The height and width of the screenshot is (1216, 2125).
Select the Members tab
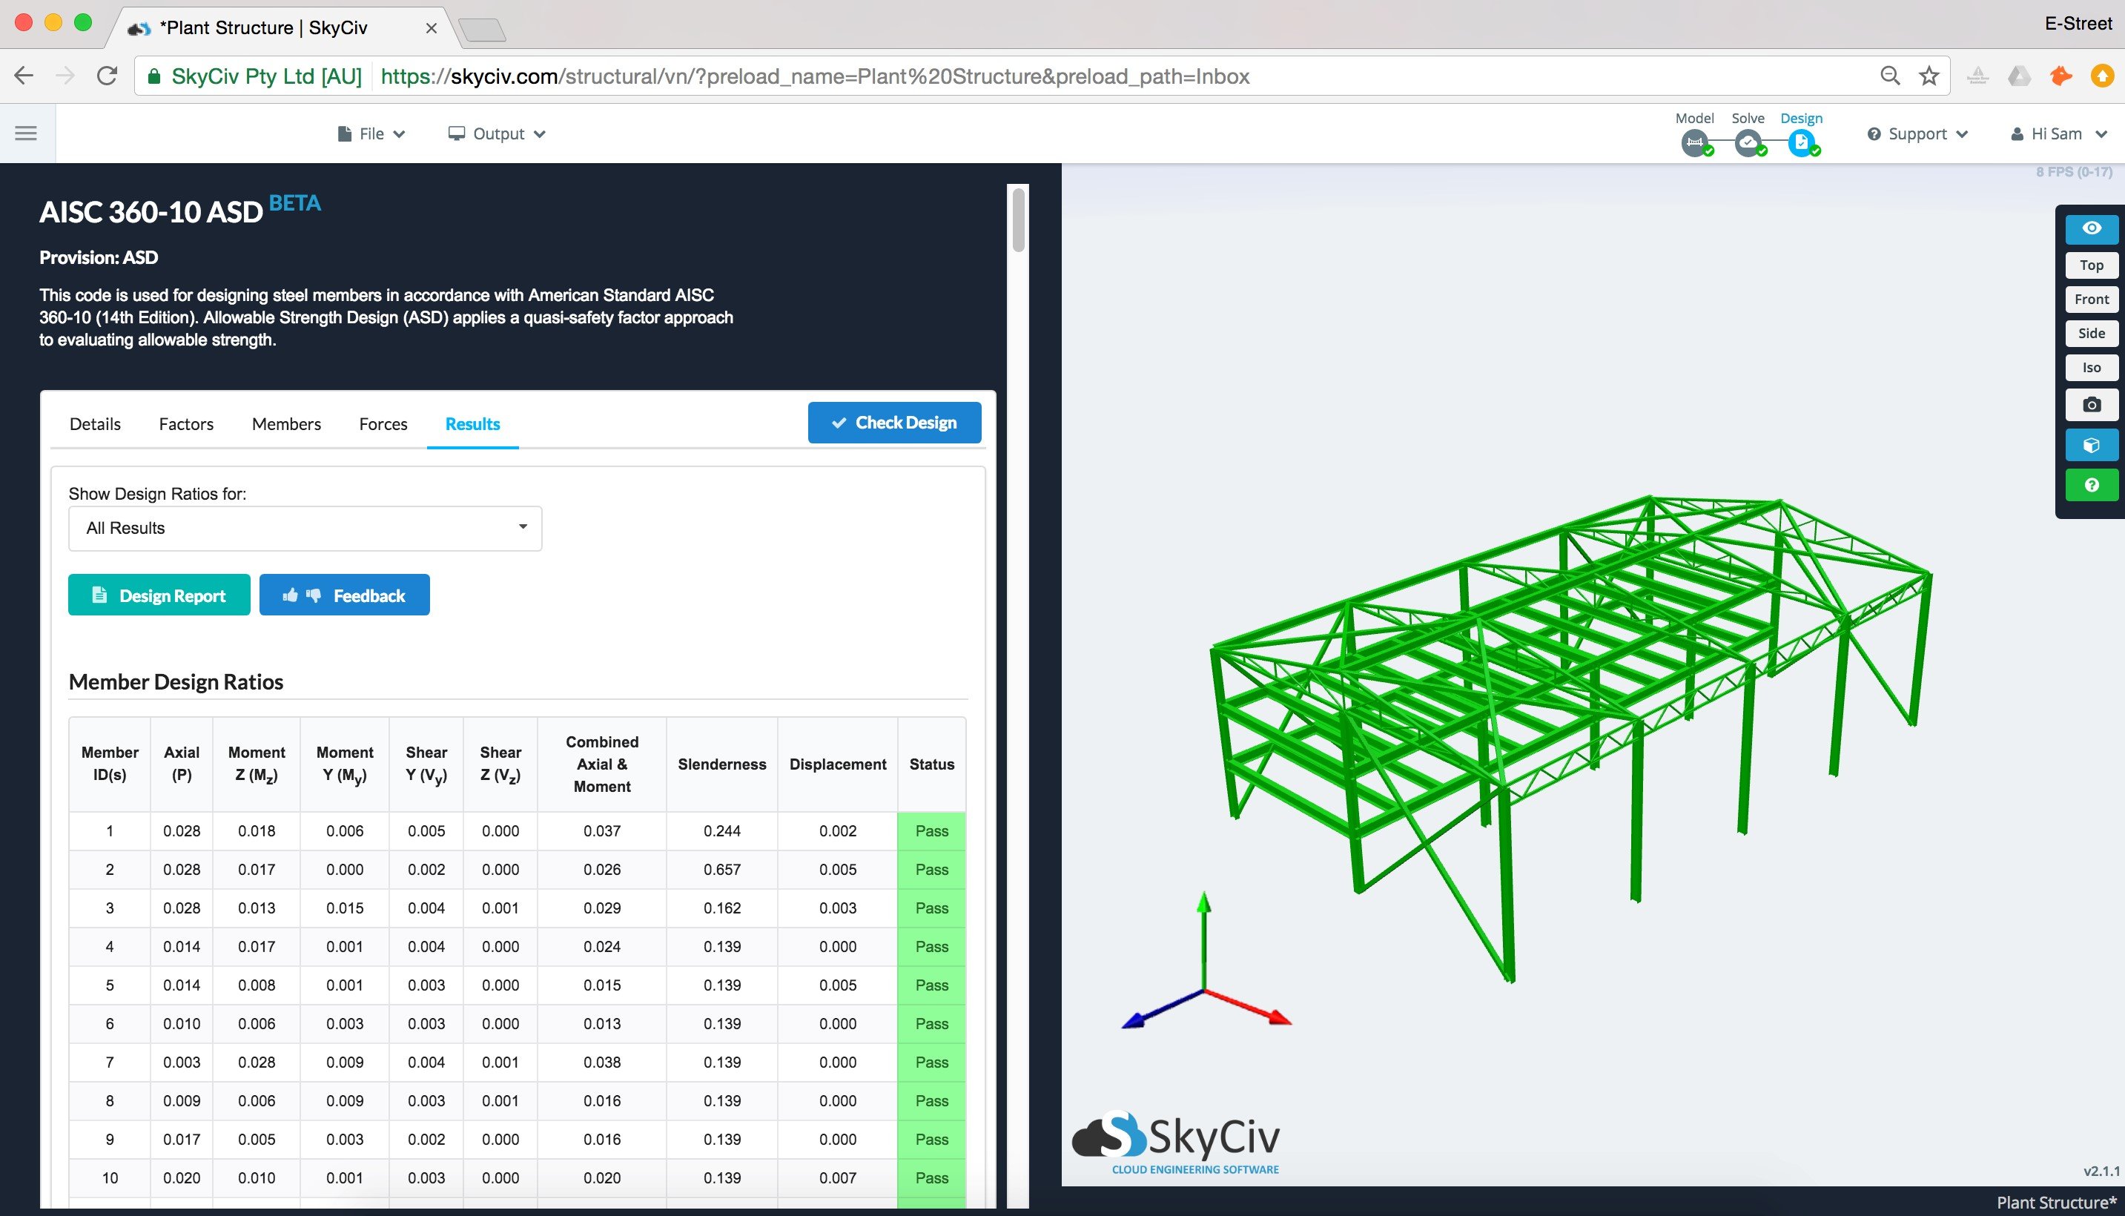[x=286, y=424]
